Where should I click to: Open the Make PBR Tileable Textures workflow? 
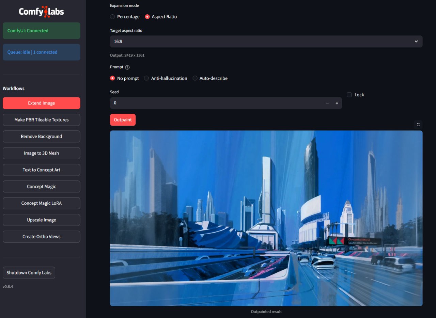click(42, 120)
